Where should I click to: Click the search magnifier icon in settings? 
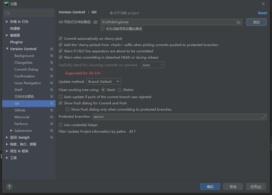(x=8, y=13)
